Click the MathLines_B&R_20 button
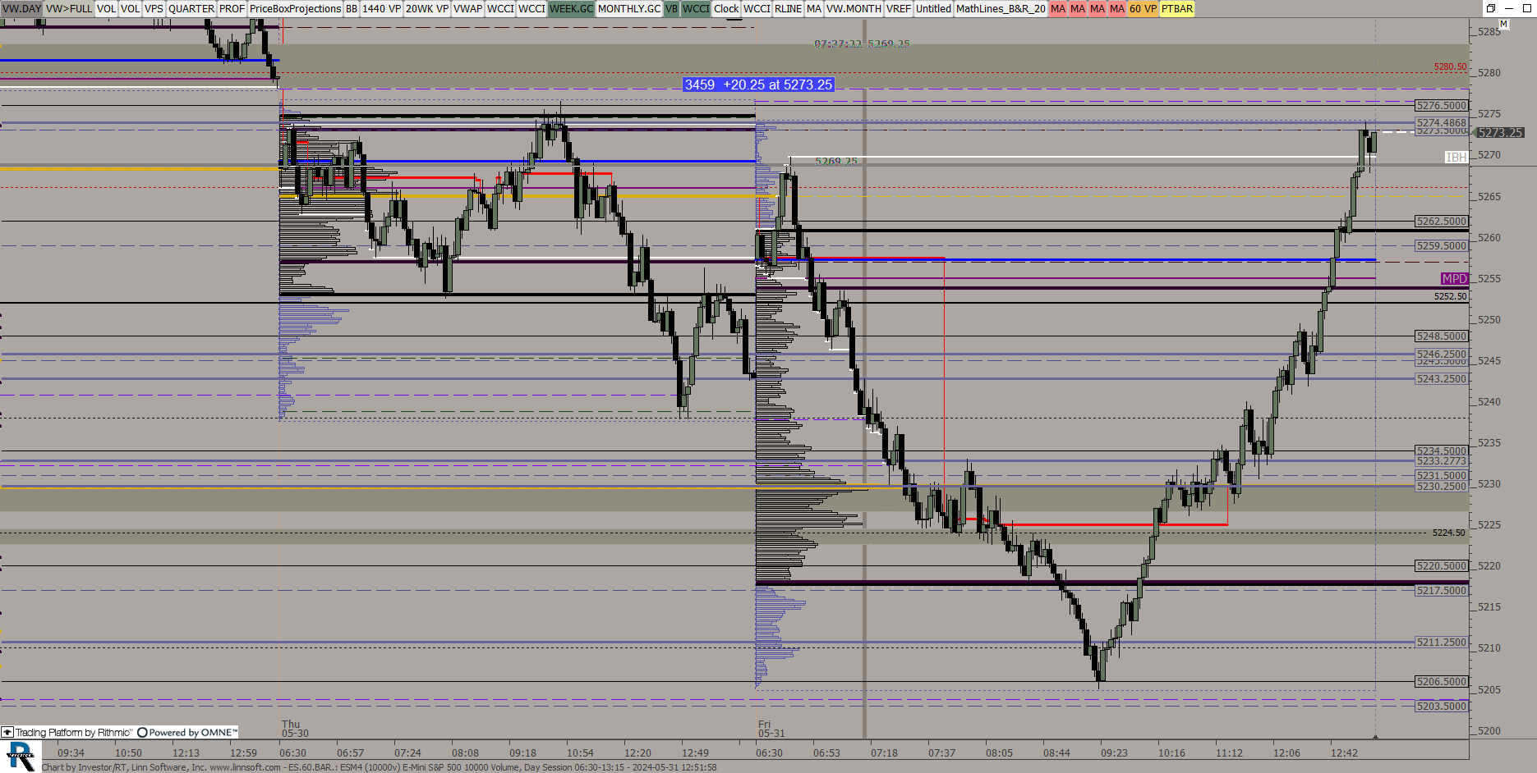 coord(1000,9)
